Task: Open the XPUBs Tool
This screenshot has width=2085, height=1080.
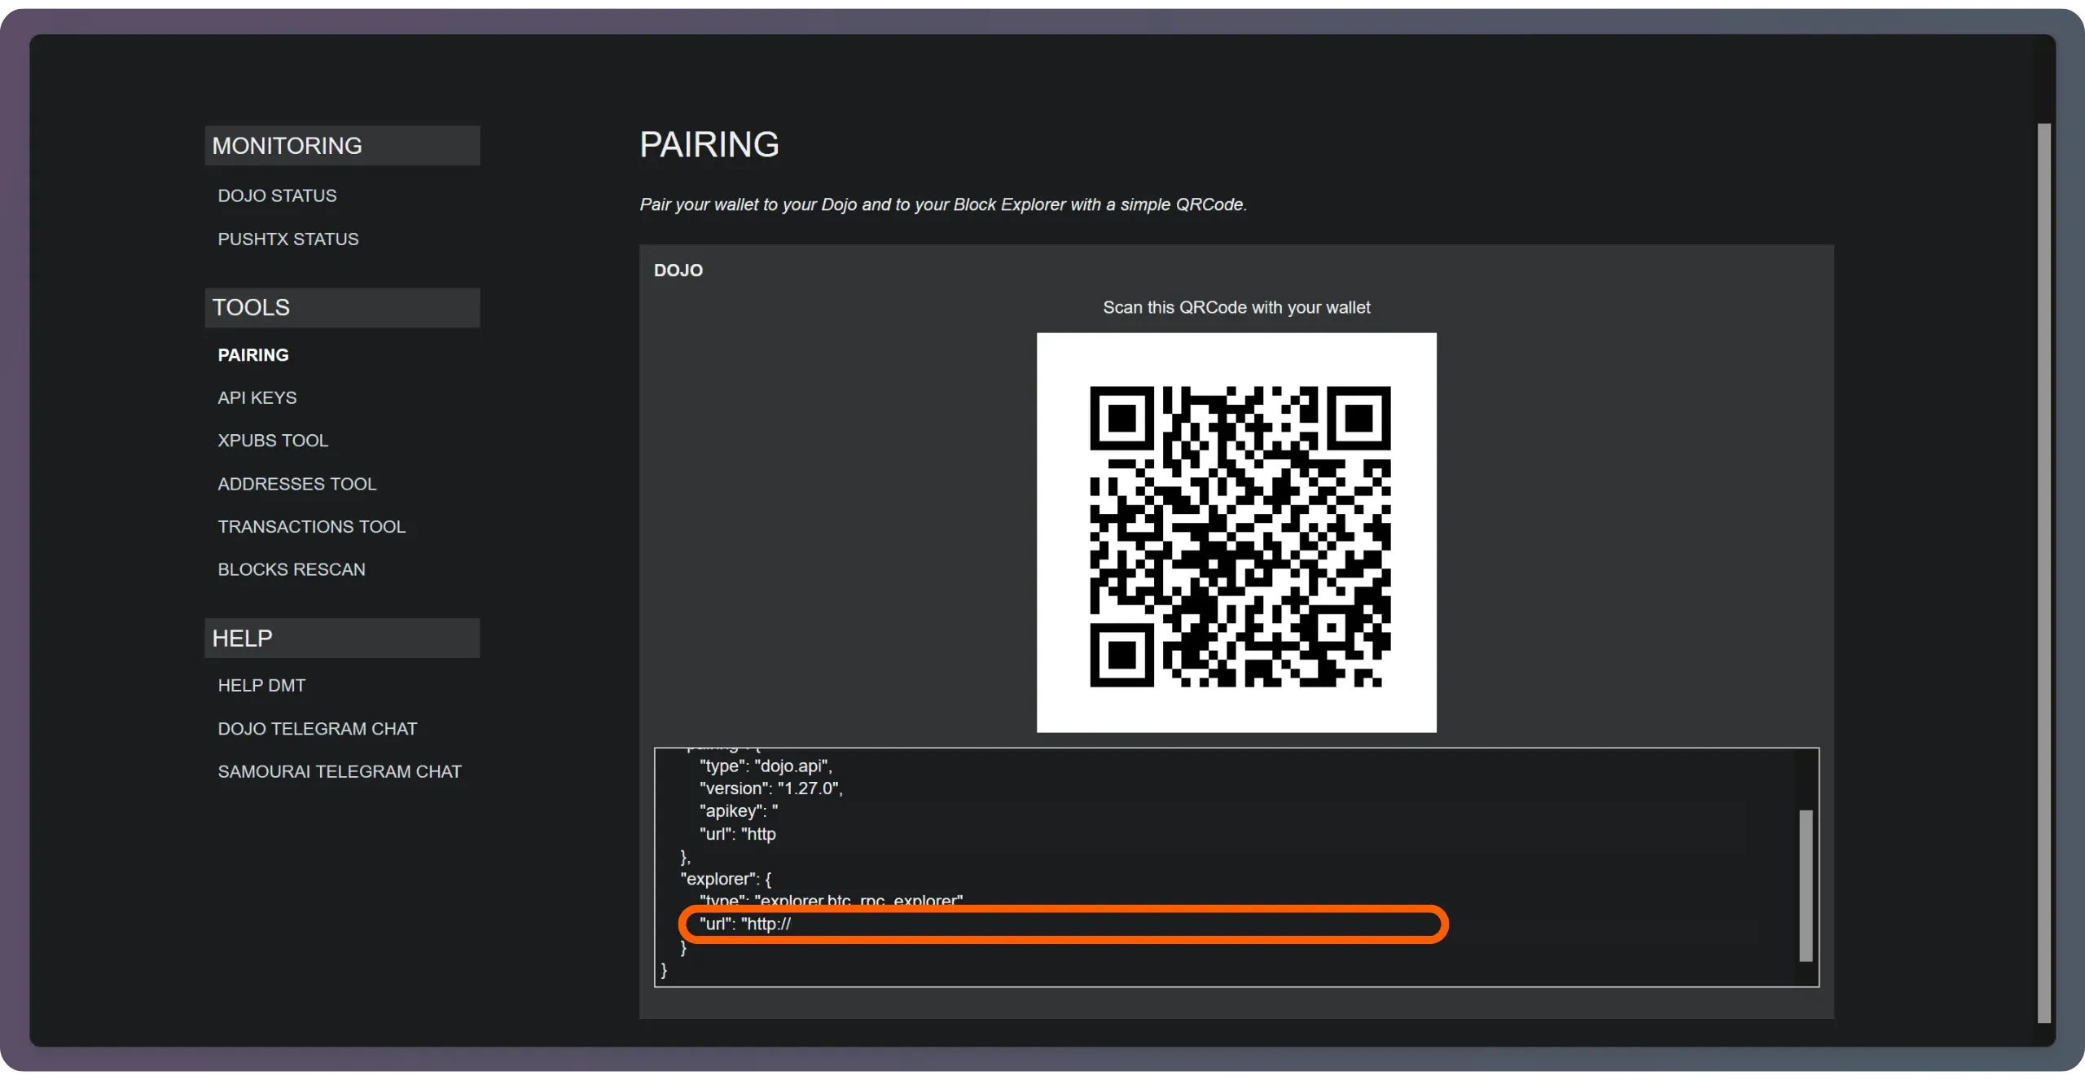Action: 272,441
